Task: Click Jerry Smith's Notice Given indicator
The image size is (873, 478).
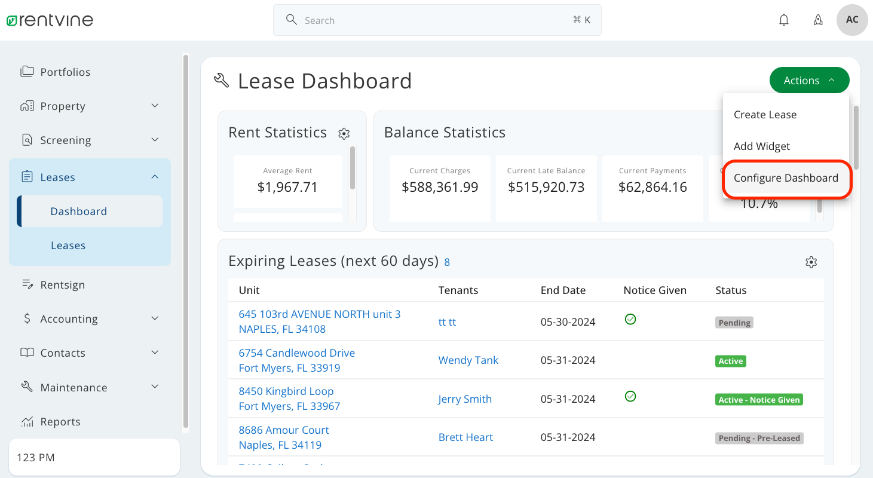Action: coord(630,396)
